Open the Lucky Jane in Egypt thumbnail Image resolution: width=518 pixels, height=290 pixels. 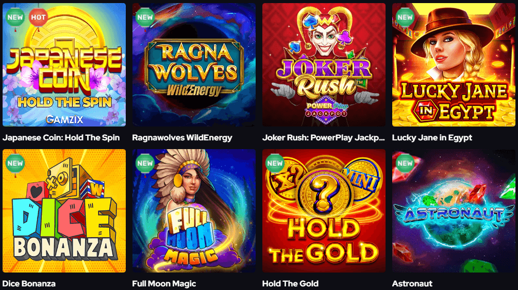[454, 65]
